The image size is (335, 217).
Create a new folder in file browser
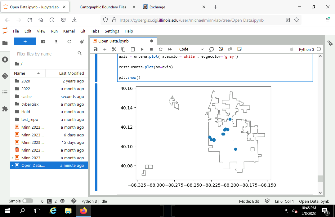coord(43,42)
